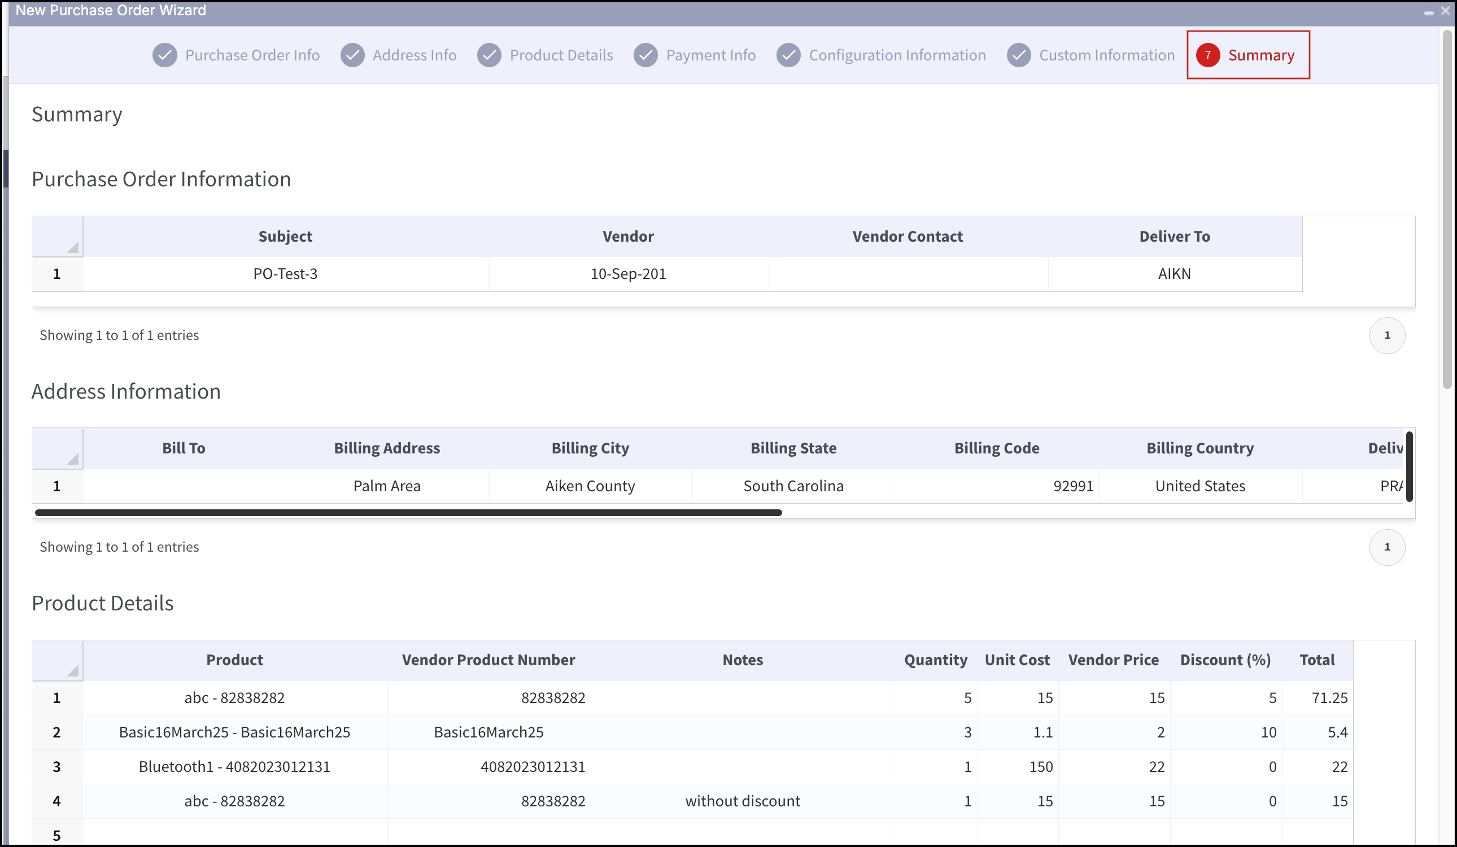Image resolution: width=1457 pixels, height=847 pixels.
Task: Click the Purchase Order Info checkmark icon
Action: click(x=165, y=55)
